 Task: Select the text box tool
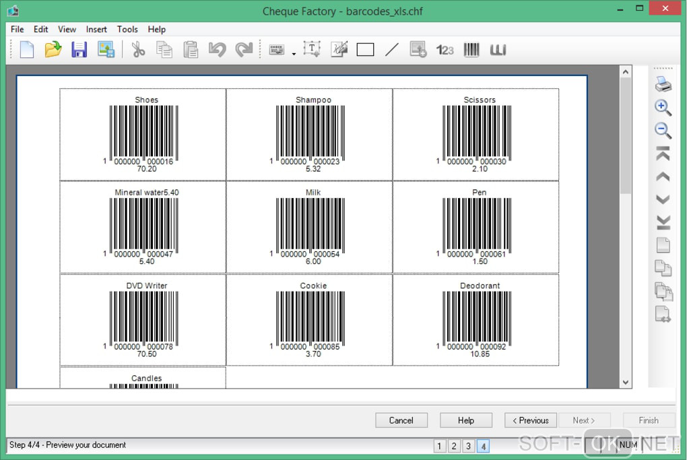tap(312, 49)
